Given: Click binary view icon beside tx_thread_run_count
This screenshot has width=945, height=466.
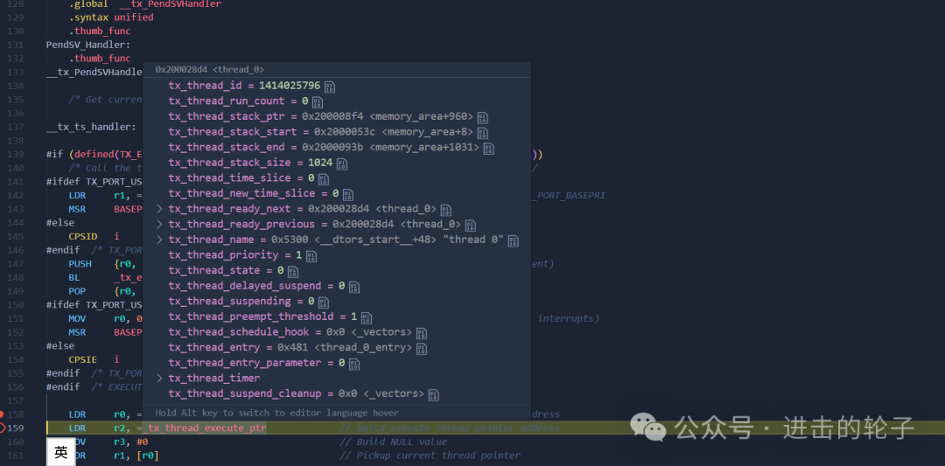Looking at the screenshot, I should 318,101.
